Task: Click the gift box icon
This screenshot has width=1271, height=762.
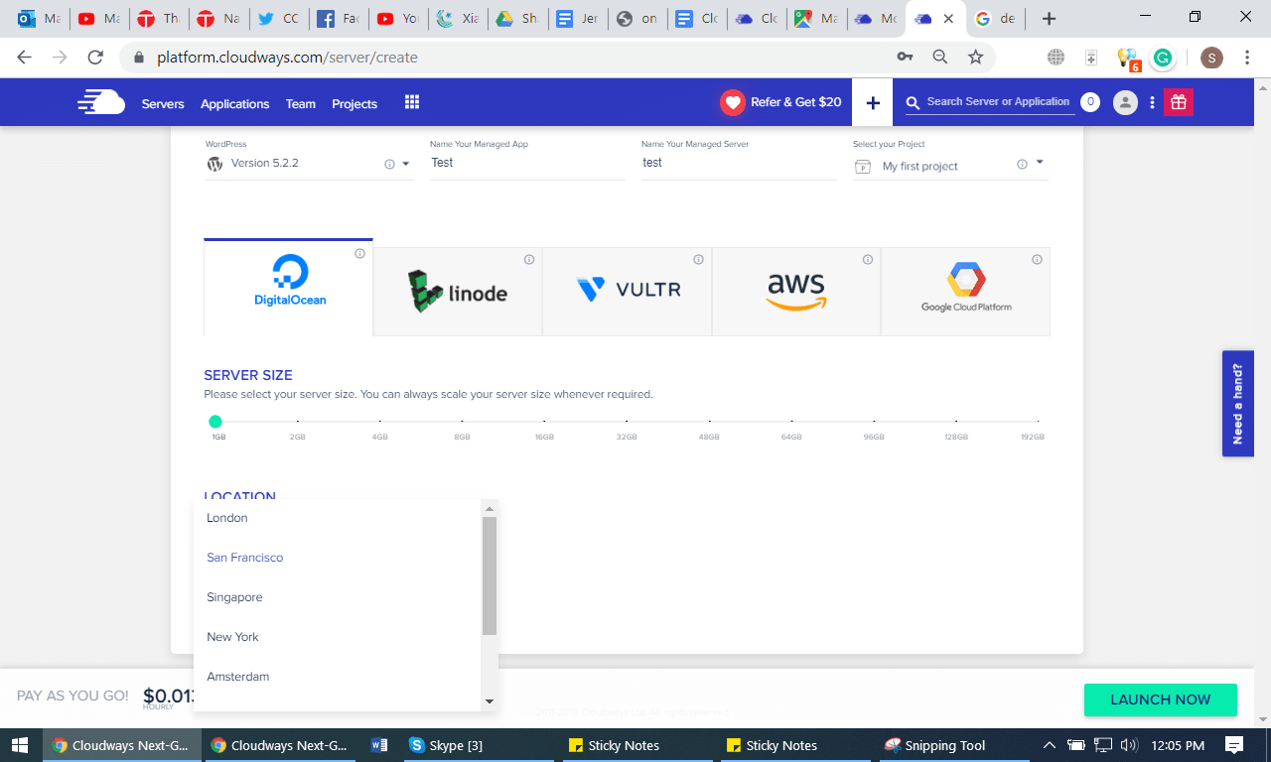Action: tap(1179, 102)
